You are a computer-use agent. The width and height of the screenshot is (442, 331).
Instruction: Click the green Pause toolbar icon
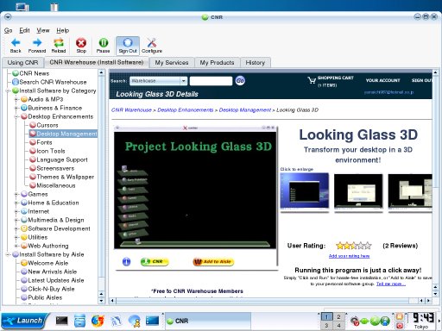tap(103, 43)
